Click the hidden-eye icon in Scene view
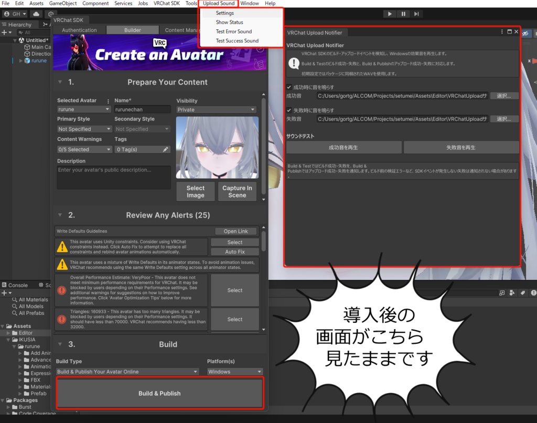537x423 pixels. click(525, 34)
